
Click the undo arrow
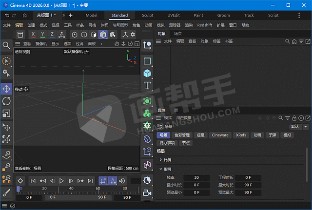[7, 15]
